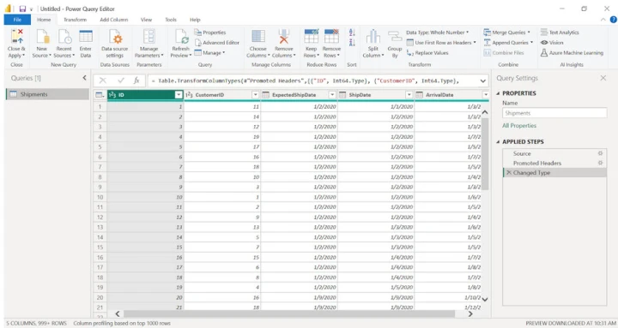The width and height of the screenshot is (618, 328).
Task: Open the Data Type: Whole Number dropdown
Action: tap(438, 33)
